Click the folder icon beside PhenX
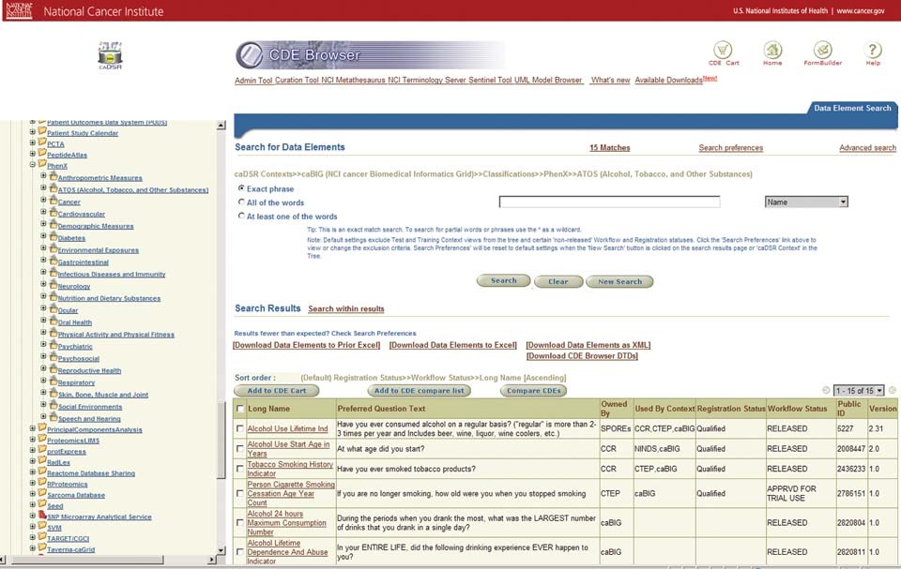 42,164
